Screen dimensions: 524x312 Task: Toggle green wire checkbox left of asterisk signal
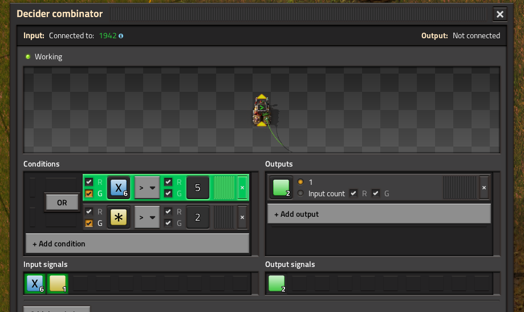pyautogui.click(x=89, y=223)
